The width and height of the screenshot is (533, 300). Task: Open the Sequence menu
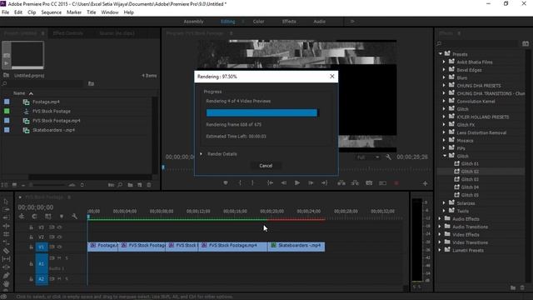tap(52, 12)
